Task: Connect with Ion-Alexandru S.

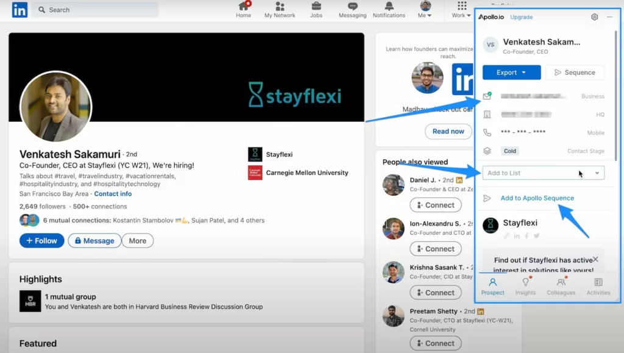Action: (x=436, y=249)
